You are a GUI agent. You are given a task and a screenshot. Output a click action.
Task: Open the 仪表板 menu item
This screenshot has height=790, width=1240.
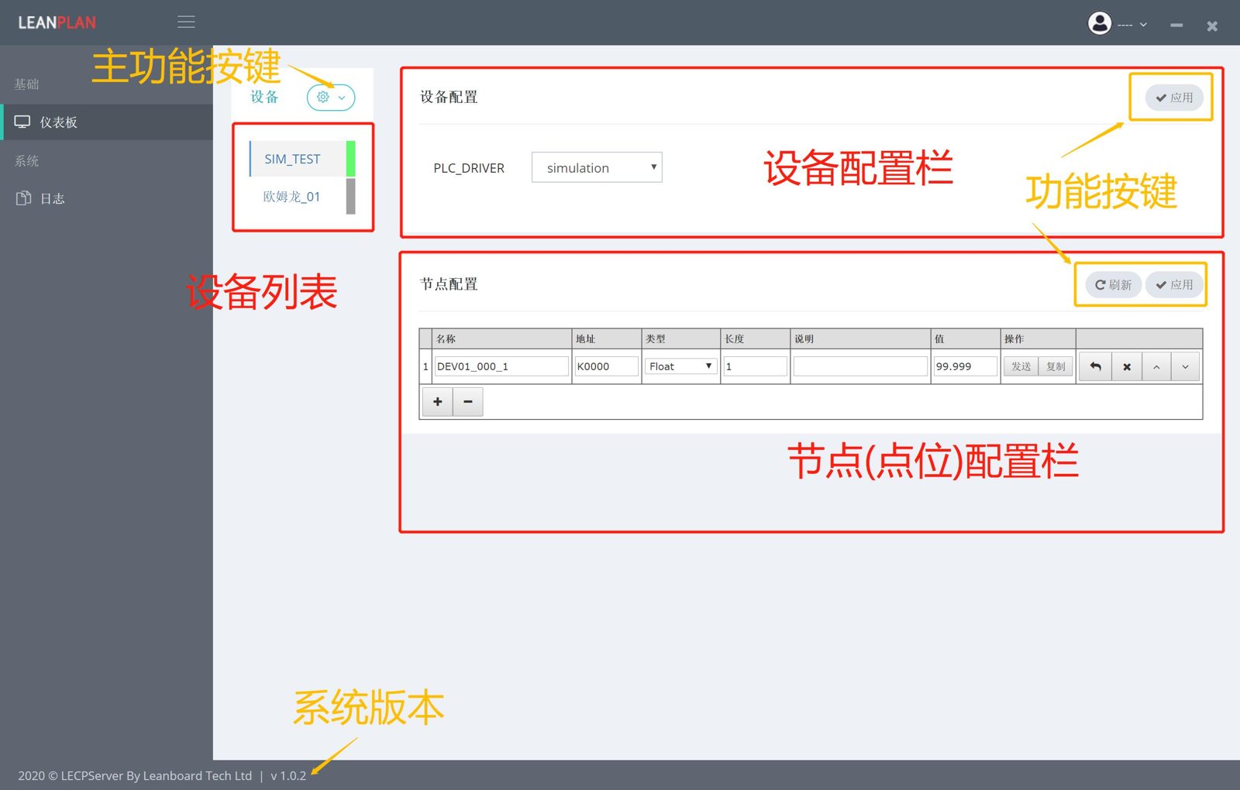pyautogui.click(x=107, y=122)
